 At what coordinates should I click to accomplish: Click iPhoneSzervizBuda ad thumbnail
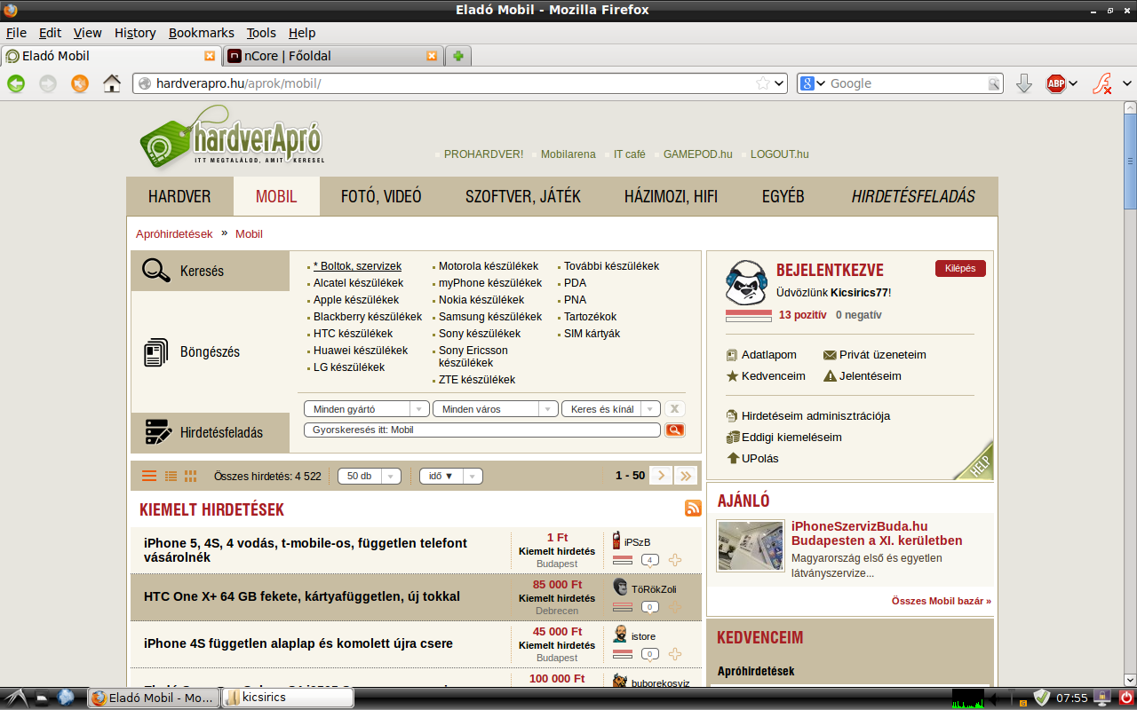tap(751, 546)
